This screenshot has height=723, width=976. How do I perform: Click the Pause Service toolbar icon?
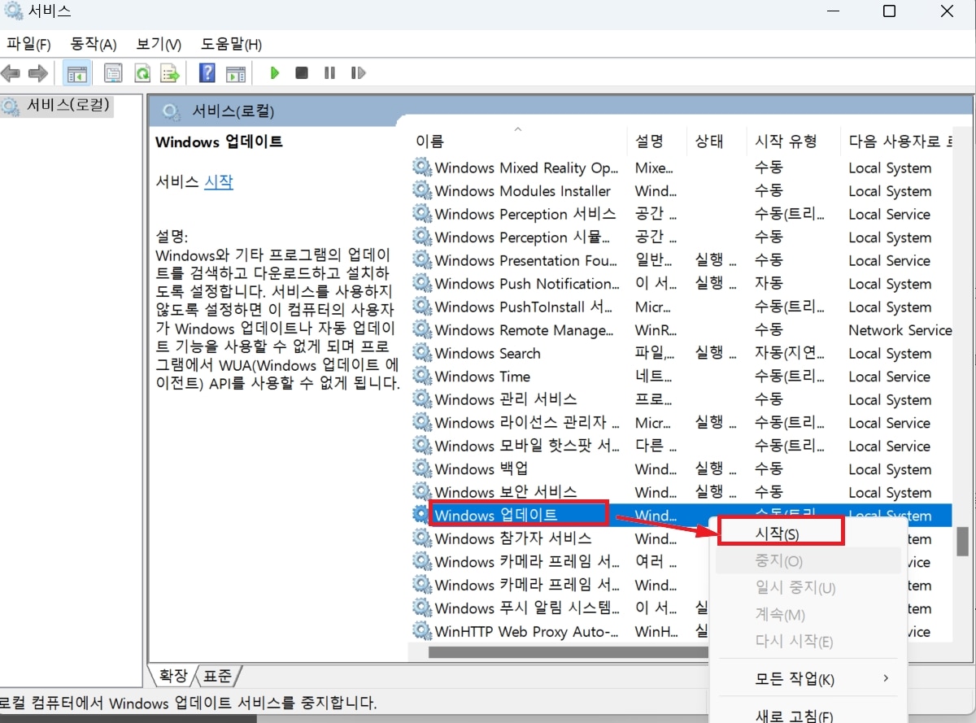[329, 73]
